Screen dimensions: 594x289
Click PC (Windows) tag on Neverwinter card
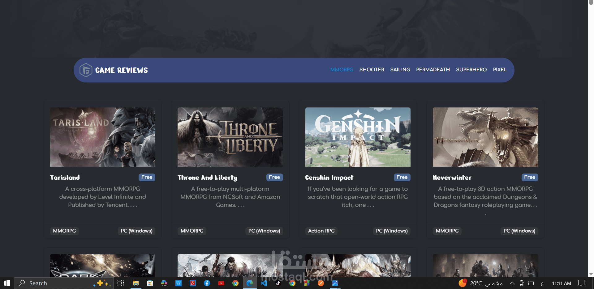[x=519, y=231]
